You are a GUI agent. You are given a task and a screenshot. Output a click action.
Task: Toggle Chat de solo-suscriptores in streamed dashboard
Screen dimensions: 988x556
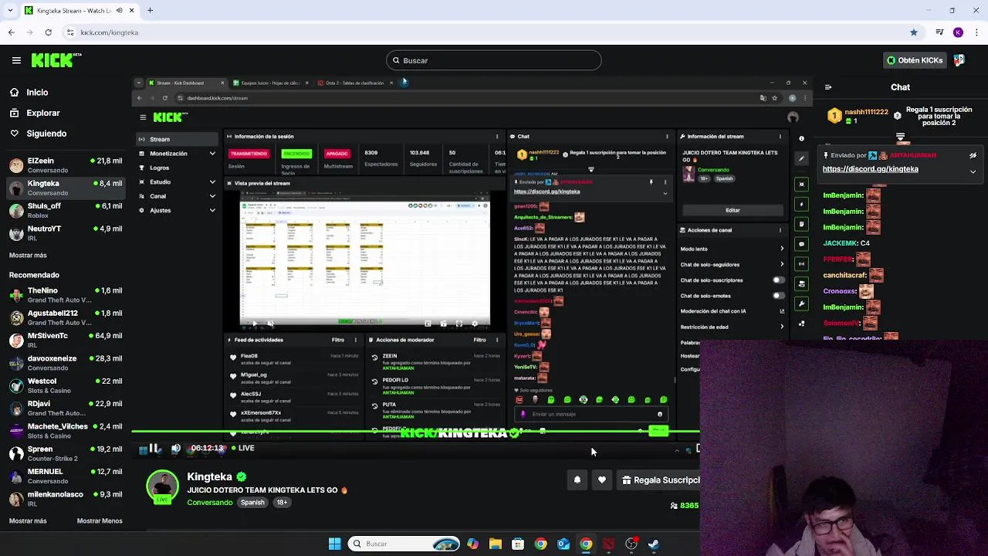779,280
